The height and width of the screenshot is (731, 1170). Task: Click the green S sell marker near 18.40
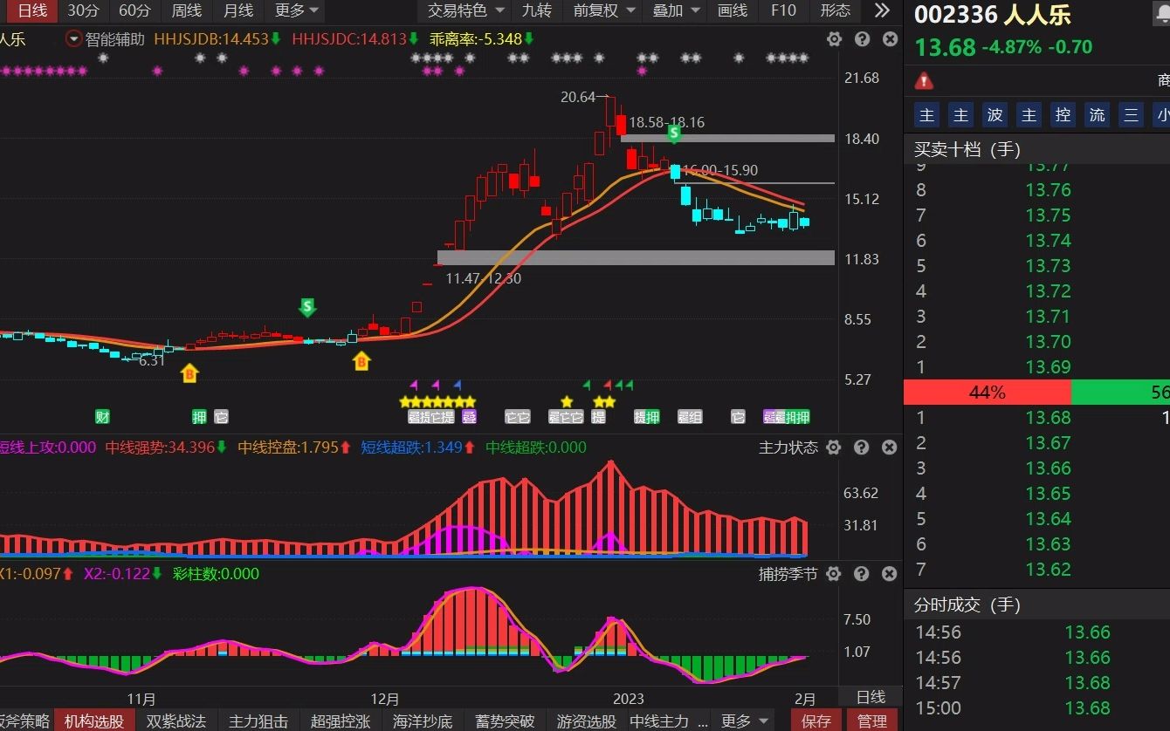coord(674,133)
